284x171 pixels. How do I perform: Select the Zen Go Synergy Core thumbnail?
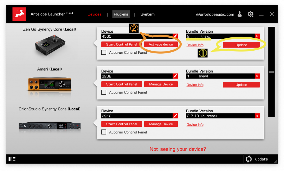(50, 45)
